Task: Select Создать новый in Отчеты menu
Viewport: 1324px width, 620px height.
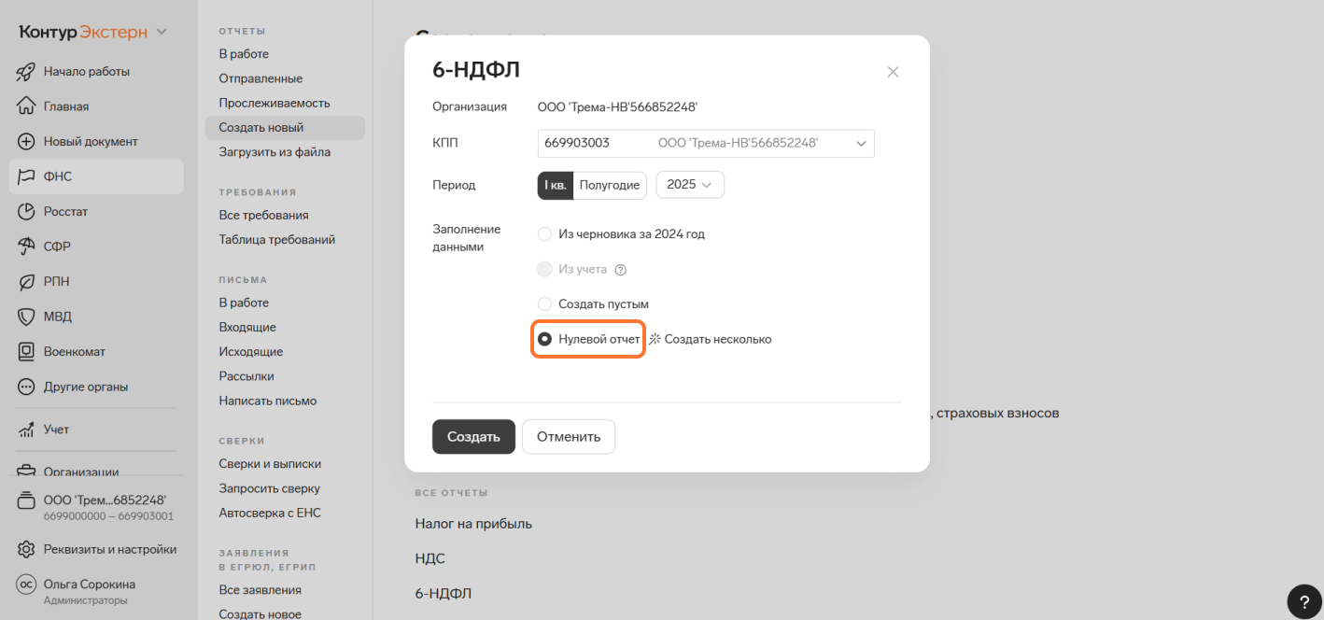Action: (285, 128)
